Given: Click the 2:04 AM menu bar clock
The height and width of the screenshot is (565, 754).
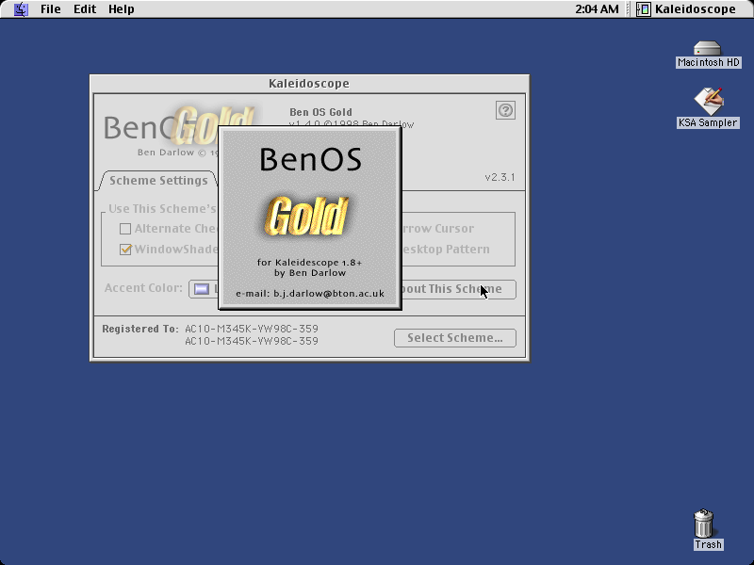Looking at the screenshot, I should click(x=597, y=9).
